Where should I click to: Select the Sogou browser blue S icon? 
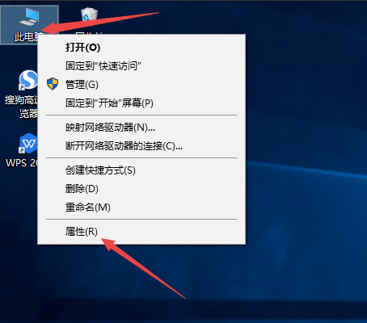point(28,80)
